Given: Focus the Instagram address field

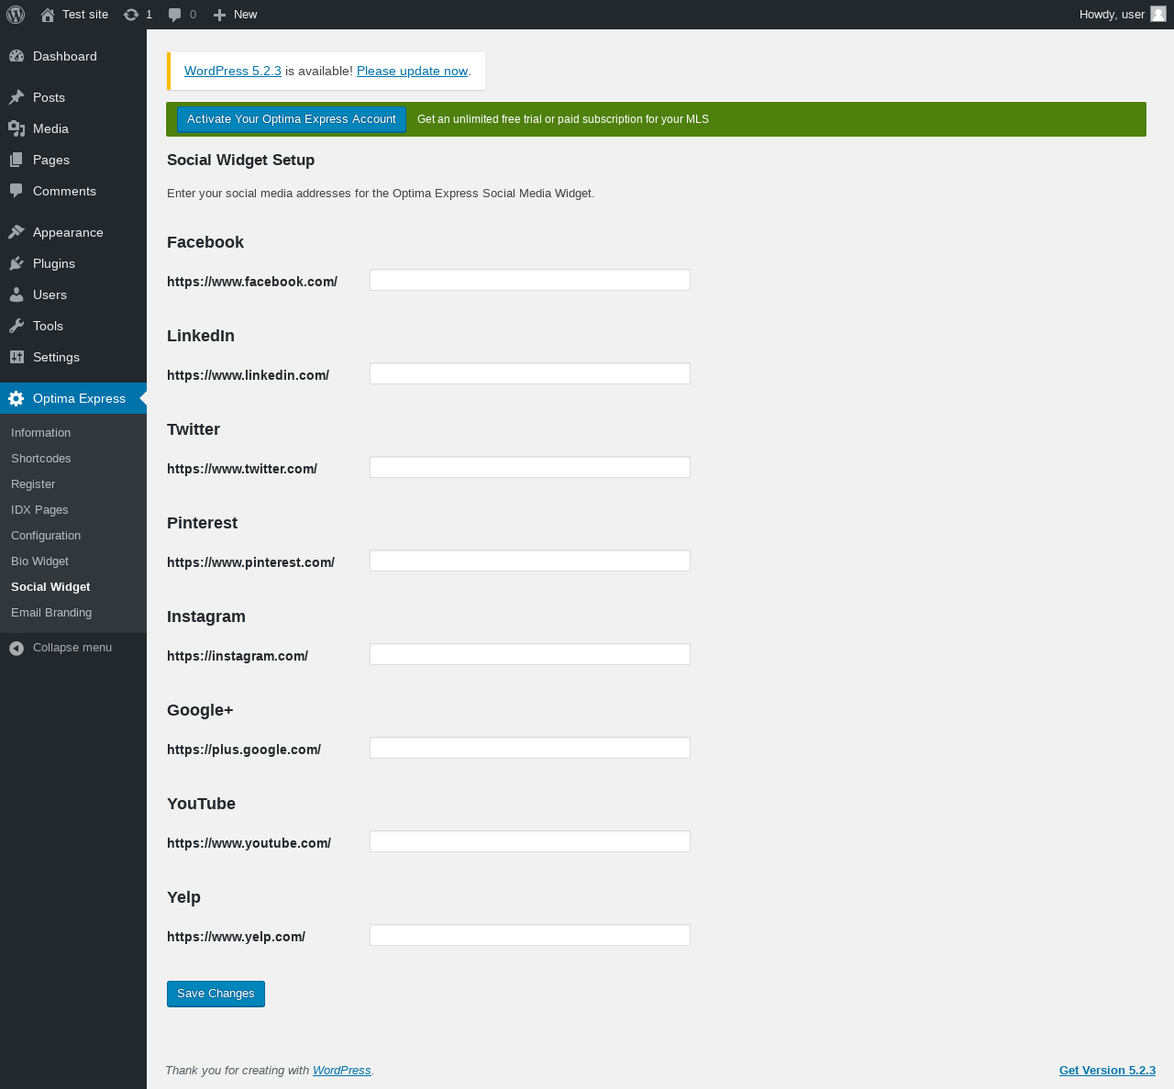Looking at the screenshot, I should [x=530, y=654].
